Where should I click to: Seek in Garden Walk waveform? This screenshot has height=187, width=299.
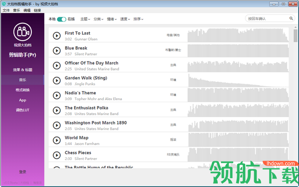[238, 80]
